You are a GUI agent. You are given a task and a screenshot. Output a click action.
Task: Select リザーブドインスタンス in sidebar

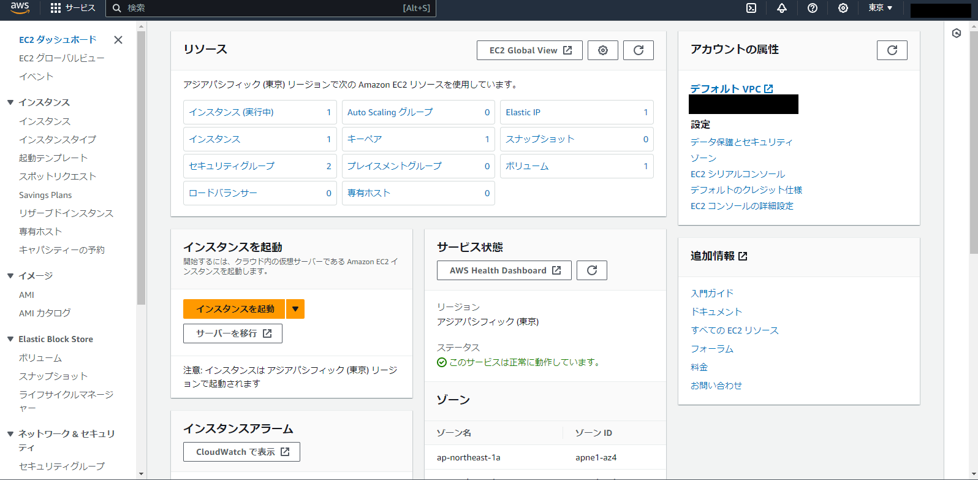(66, 213)
